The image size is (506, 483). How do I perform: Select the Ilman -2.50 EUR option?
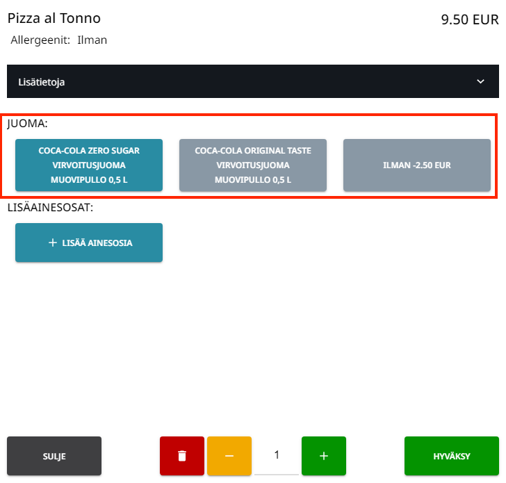(417, 165)
